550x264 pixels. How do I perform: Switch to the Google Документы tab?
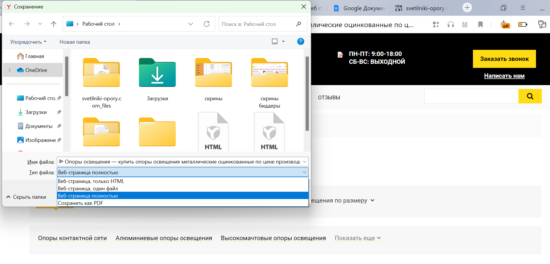tap(359, 8)
